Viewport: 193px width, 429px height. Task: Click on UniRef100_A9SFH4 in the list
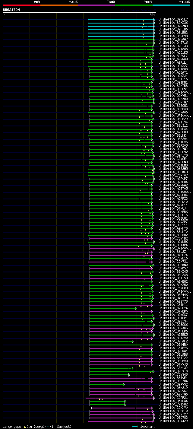pos(173,195)
